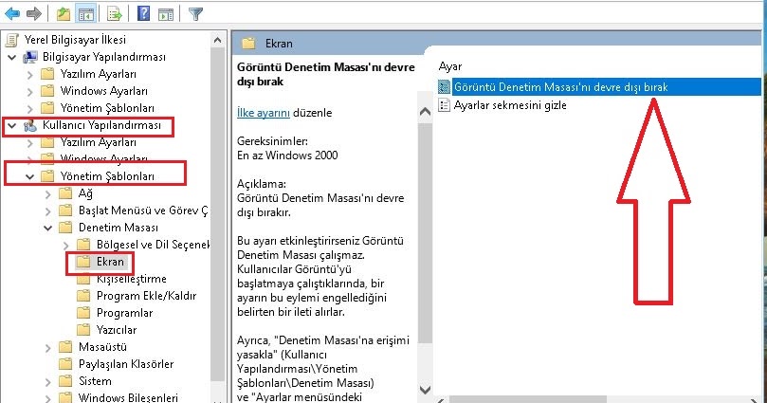Click the folder icon of Programlar

pos(83,313)
